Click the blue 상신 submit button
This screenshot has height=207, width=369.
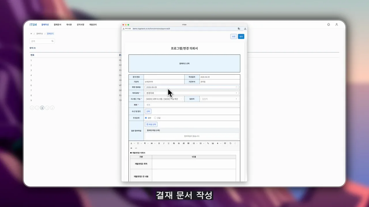pyautogui.click(x=241, y=37)
